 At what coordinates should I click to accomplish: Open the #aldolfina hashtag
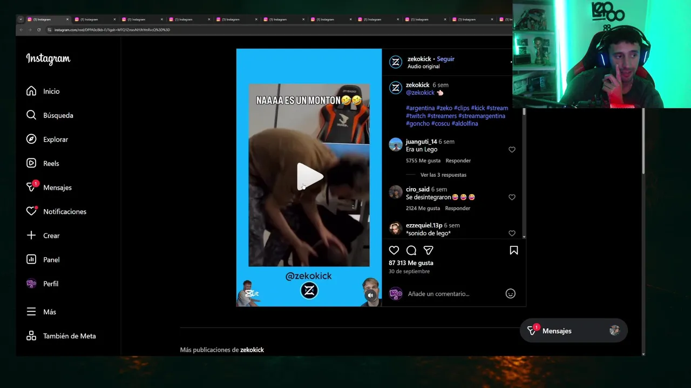tap(465, 123)
